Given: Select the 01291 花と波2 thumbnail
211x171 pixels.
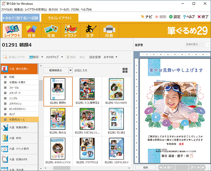Looking at the screenshot, I should (x=117, y=121).
